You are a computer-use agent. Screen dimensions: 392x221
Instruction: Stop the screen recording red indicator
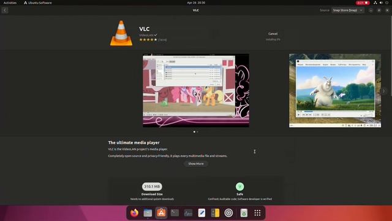(363, 2)
